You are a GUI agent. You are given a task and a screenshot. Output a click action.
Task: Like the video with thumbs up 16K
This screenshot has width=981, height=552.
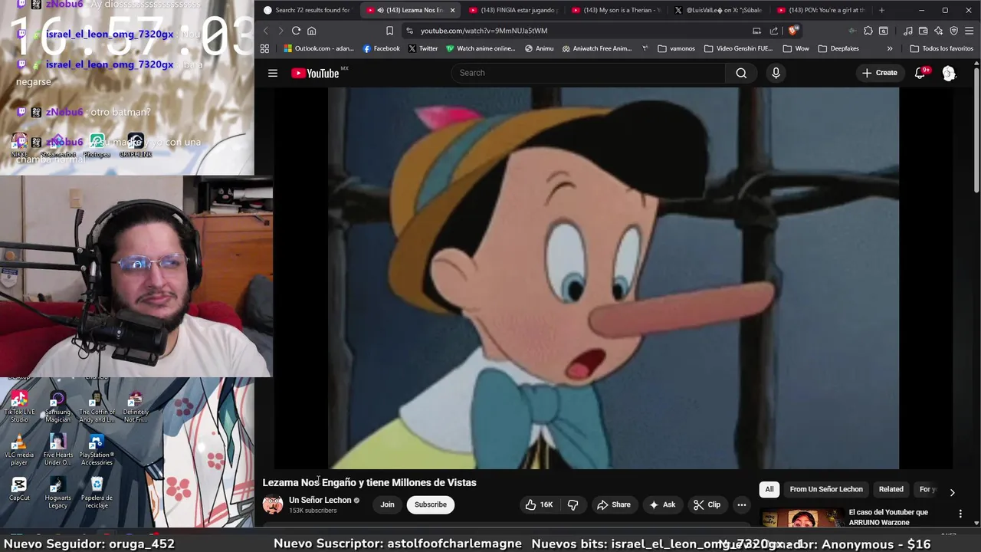539,504
